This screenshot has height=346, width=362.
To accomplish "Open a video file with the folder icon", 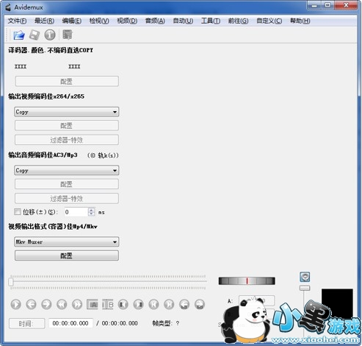I will point(19,35).
